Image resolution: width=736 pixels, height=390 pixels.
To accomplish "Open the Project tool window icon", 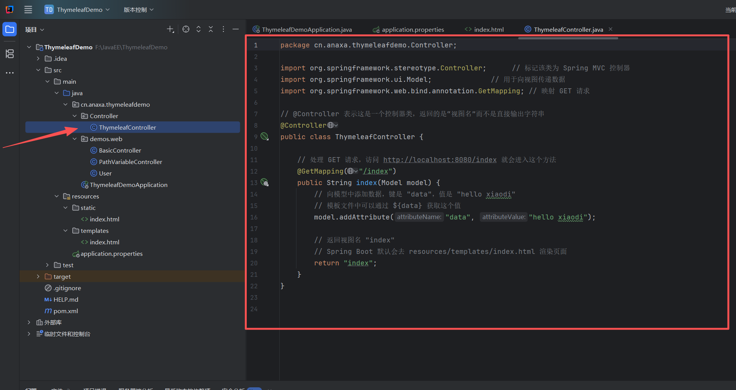I will pos(10,29).
